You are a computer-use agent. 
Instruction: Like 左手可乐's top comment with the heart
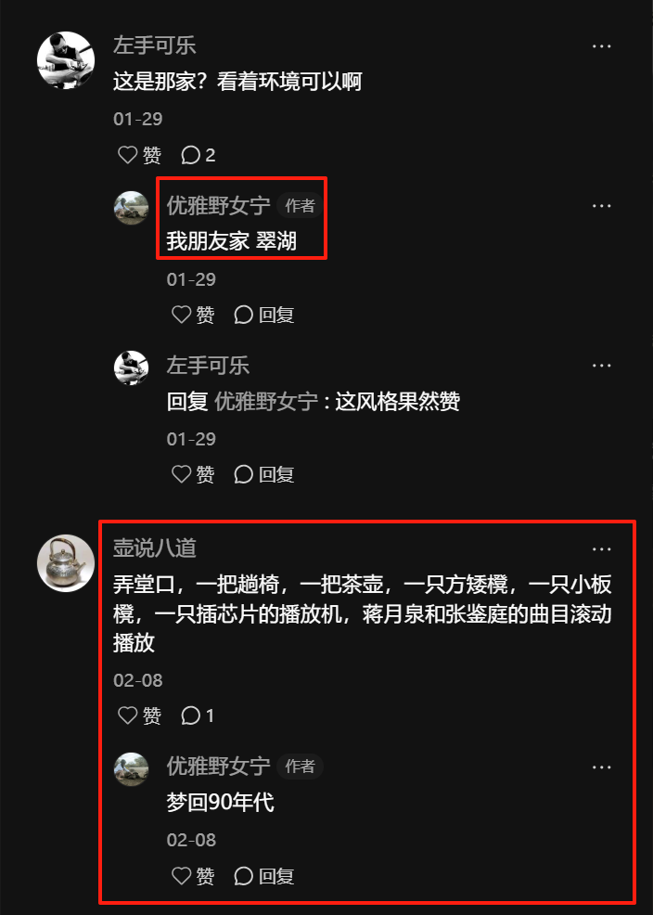(139, 155)
